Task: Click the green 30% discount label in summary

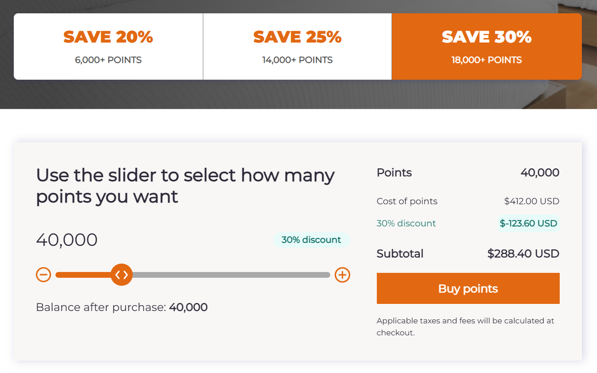Action: (406, 224)
